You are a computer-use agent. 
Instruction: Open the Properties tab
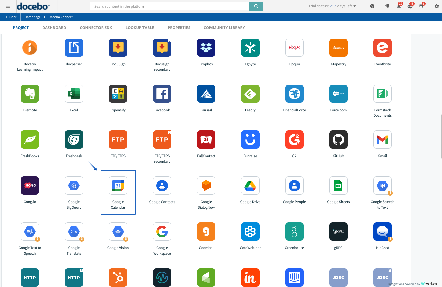coord(179,28)
